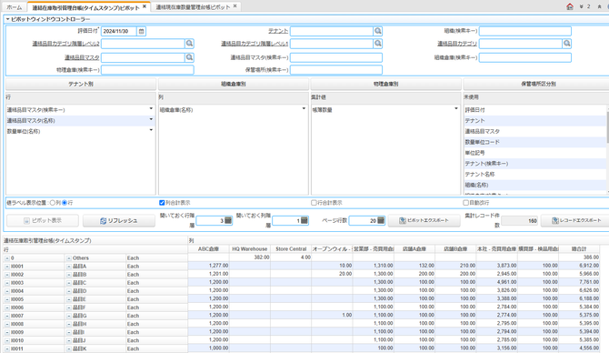Enable the 自動改行 checkbox
The width and height of the screenshot is (609, 353).
coord(465,203)
